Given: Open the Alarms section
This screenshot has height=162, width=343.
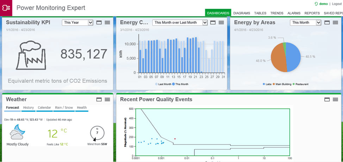Looking at the screenshot, I should tap(294, 13).
